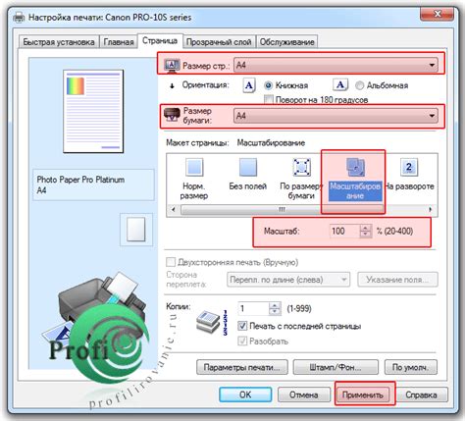Click the printer icon in title bar

[20, 17]
